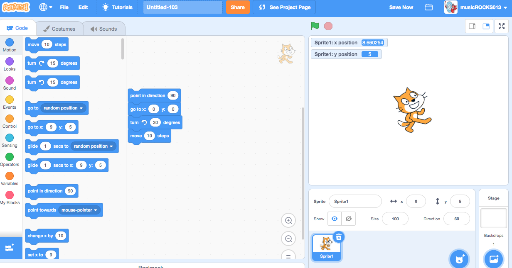Viewport: 512px width, 268px height.
Task: Click the red stop sign
Action: point(328,26)
